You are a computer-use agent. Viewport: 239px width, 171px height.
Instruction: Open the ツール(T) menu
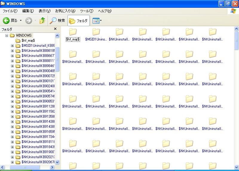click(x=87, y=11)
